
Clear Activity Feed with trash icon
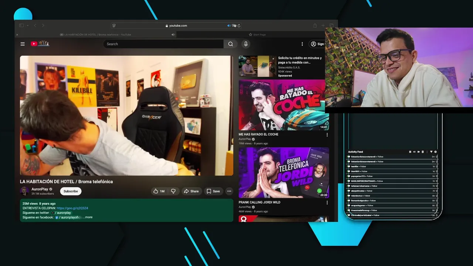tap(423, 152)
